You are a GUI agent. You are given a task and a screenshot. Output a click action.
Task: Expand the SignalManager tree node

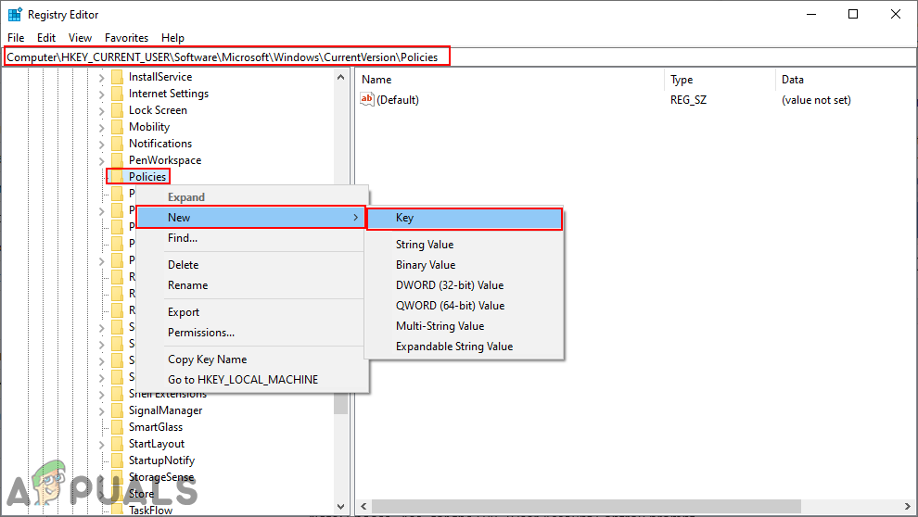(102, 411)
